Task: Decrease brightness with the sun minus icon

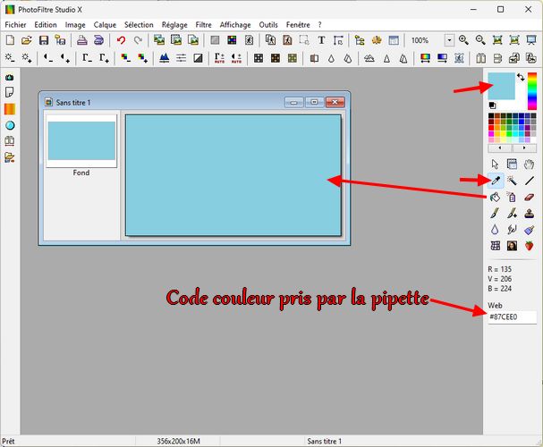Action: point(10,58)
